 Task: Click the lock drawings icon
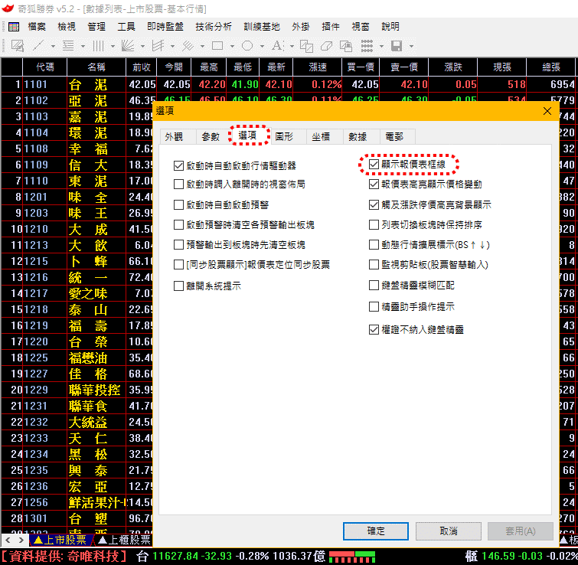pyautogui.click(x=346, y=46)
